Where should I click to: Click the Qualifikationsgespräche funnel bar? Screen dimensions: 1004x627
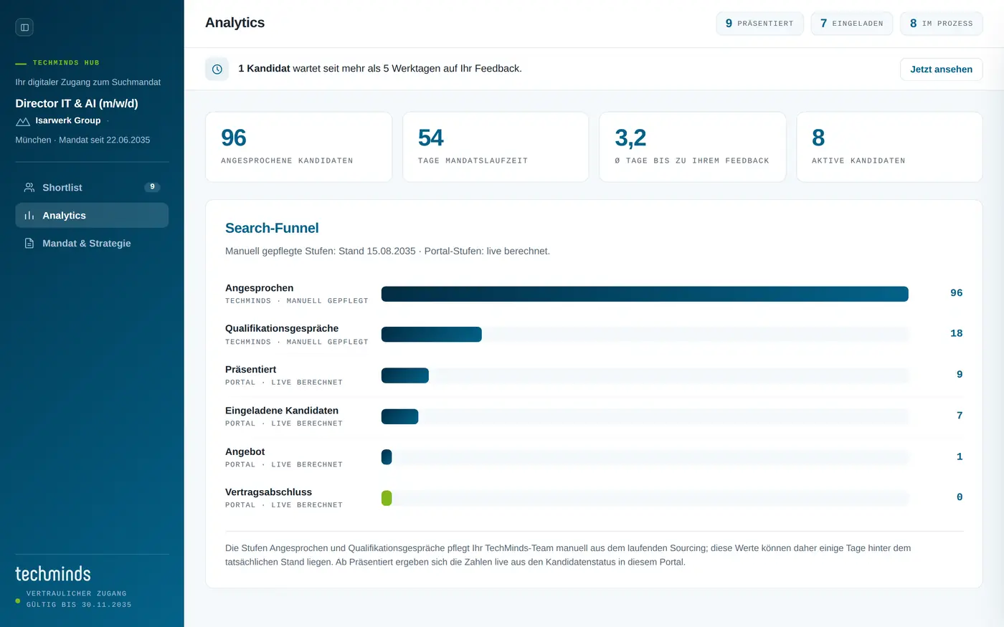click(x=431, y=335)
